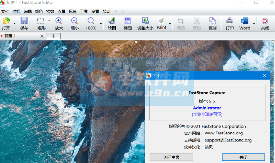The width and height of the screenshot is (275, 163).
Task: Add a new tab with plus
Action: pos(53,36)
